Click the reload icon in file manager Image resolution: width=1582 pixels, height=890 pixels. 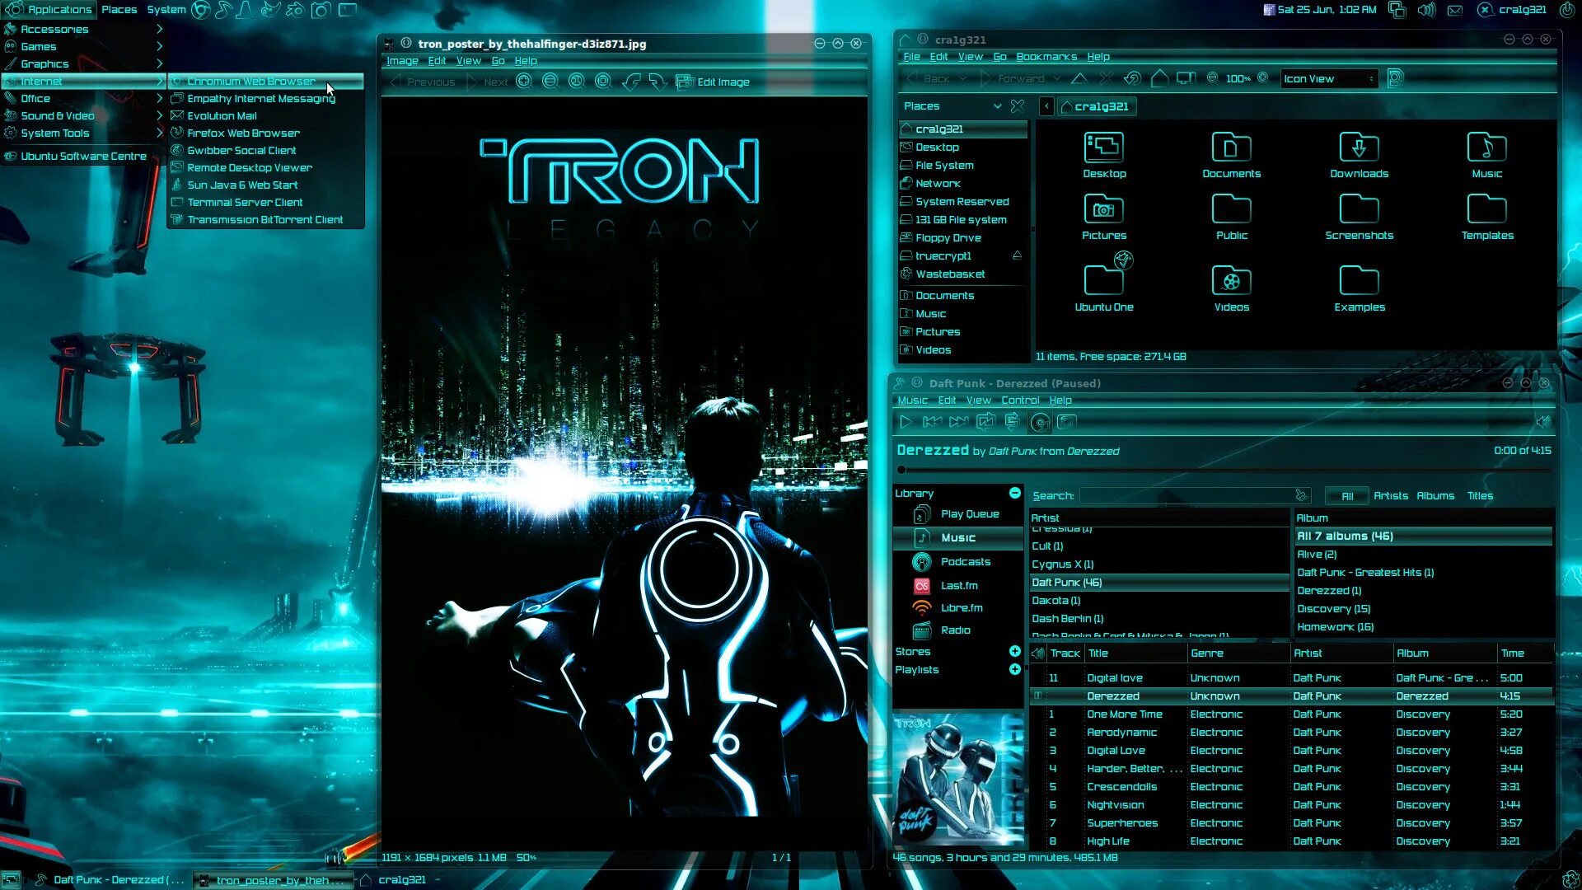(x=1132, y=79)
